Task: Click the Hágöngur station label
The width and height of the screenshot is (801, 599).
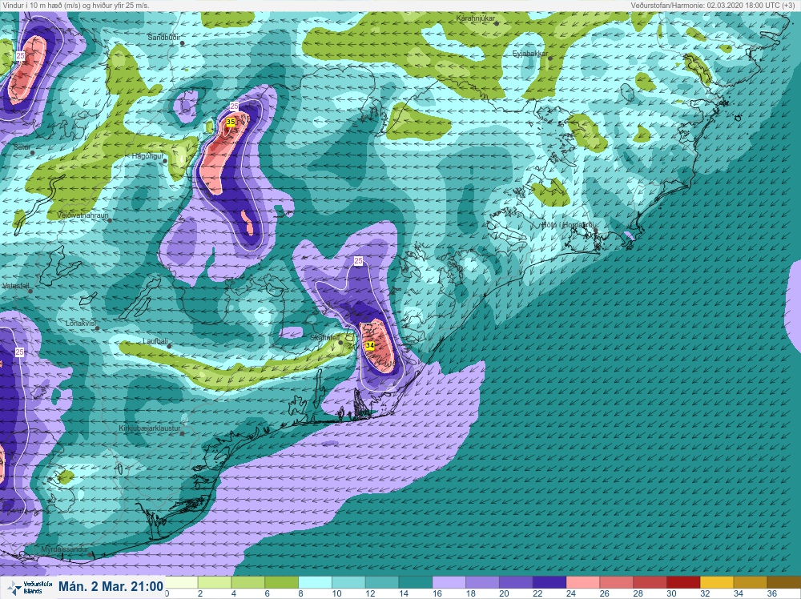Action: (147, 156)
